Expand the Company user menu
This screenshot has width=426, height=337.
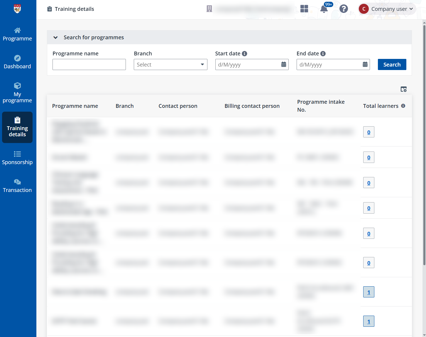(x=387, y=9)
